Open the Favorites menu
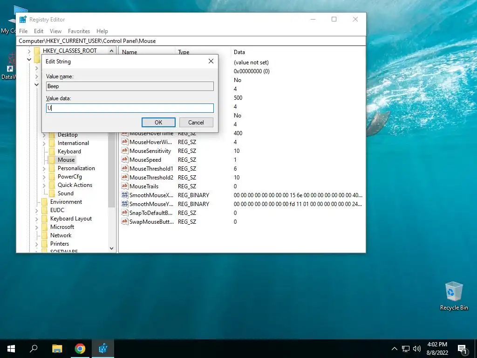The image size is (477, 358). (79, 31)
